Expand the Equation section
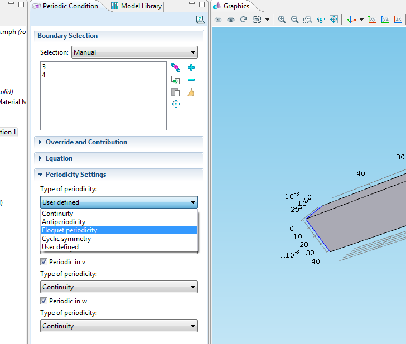The width and height of the screenshot is (406, 344). (59, 158)
